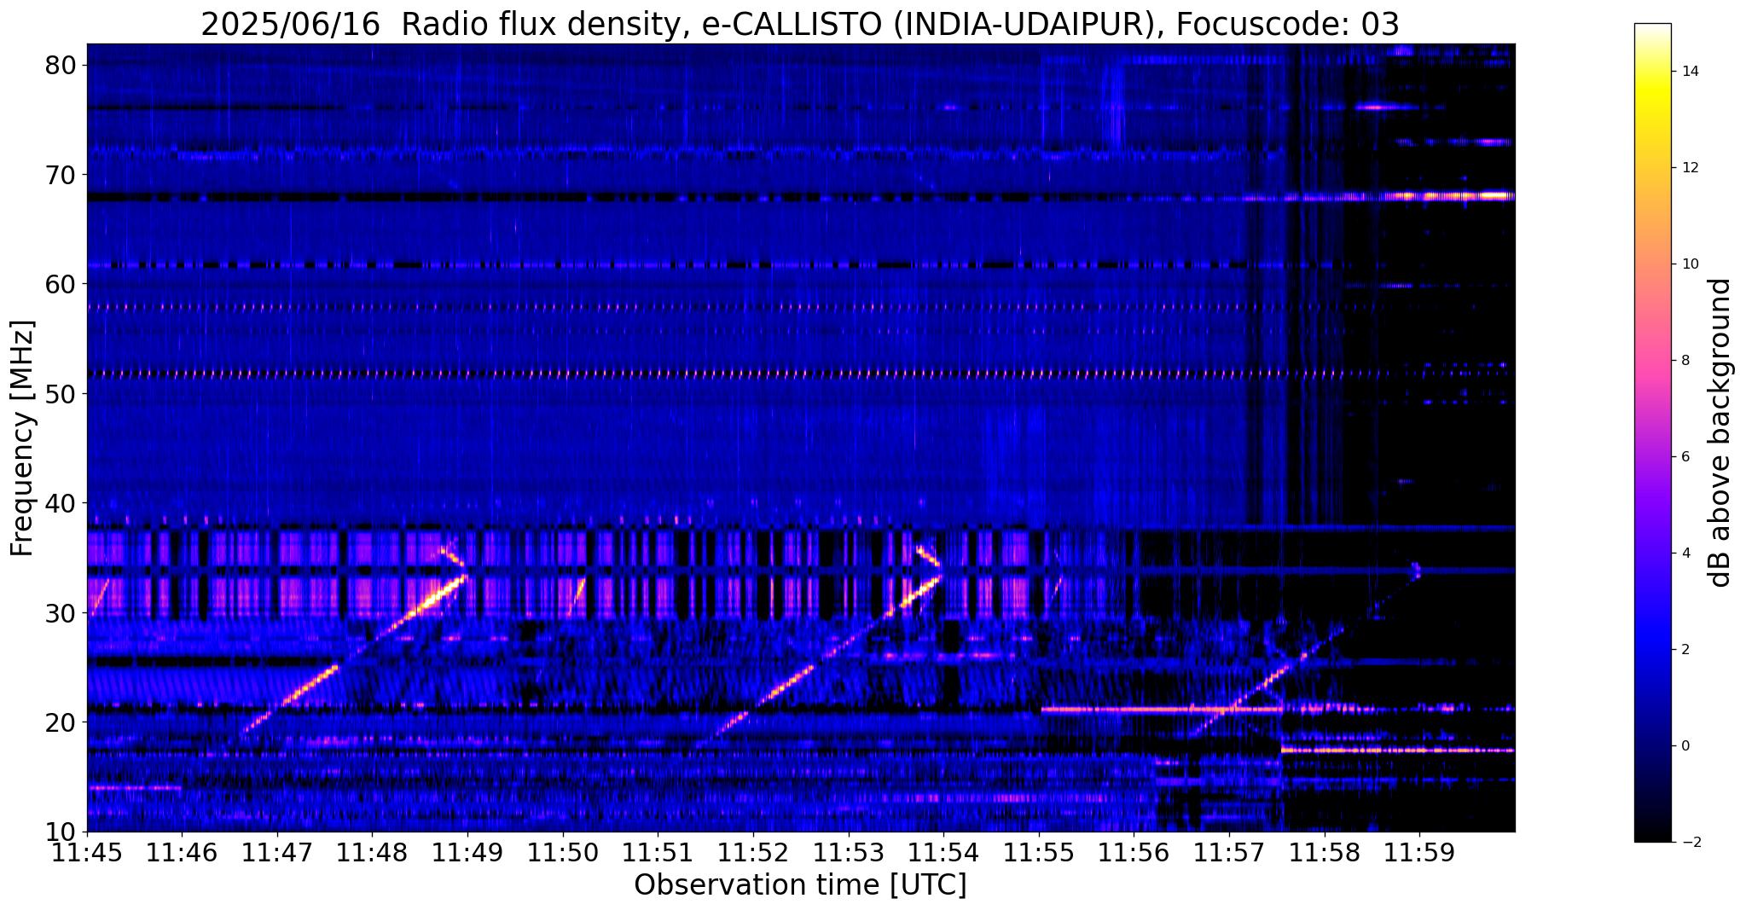Click the 10 MHz frequency tick label
1746x910 pixels.
pyautogui.click(x=61, y=832)
